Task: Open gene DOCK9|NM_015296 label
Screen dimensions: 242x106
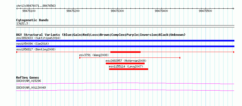Action: click(x=29, y=81)
